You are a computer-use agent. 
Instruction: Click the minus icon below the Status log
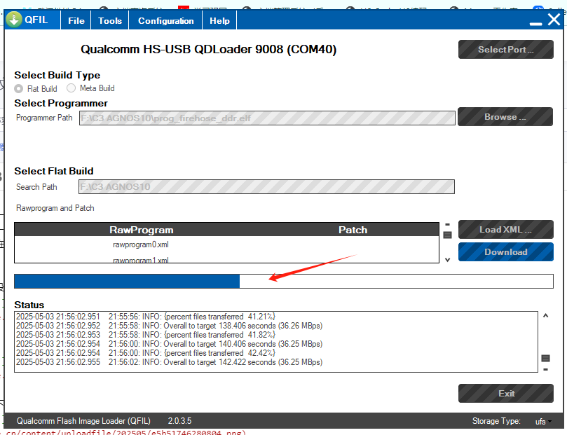[546, 370]
